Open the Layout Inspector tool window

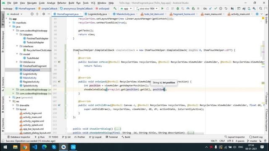[x=235, y=137]
